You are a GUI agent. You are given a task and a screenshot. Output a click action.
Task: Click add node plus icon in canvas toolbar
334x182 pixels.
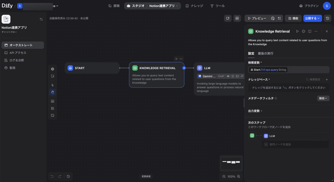pyautogui.click(x=53, y=69)
